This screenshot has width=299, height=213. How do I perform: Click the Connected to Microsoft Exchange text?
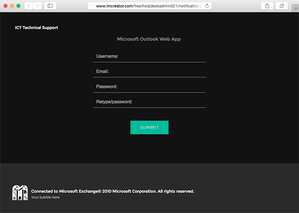click(113, 191)
